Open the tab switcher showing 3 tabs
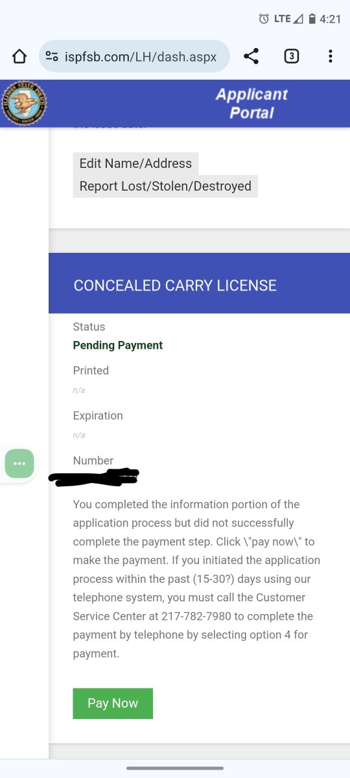This screenshot has width=350, height=778. point(291,56)
